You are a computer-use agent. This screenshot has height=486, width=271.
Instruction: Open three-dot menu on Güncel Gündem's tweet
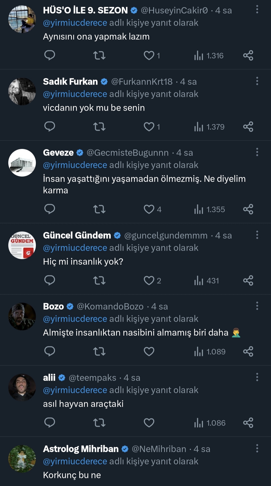[257, 235]
